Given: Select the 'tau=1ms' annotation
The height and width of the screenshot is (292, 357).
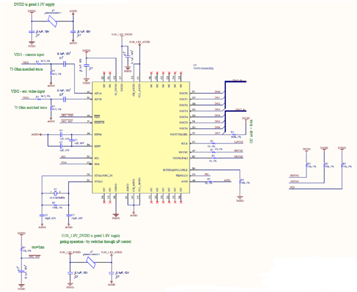Looking at the screenshot, I should pos(38,247).
